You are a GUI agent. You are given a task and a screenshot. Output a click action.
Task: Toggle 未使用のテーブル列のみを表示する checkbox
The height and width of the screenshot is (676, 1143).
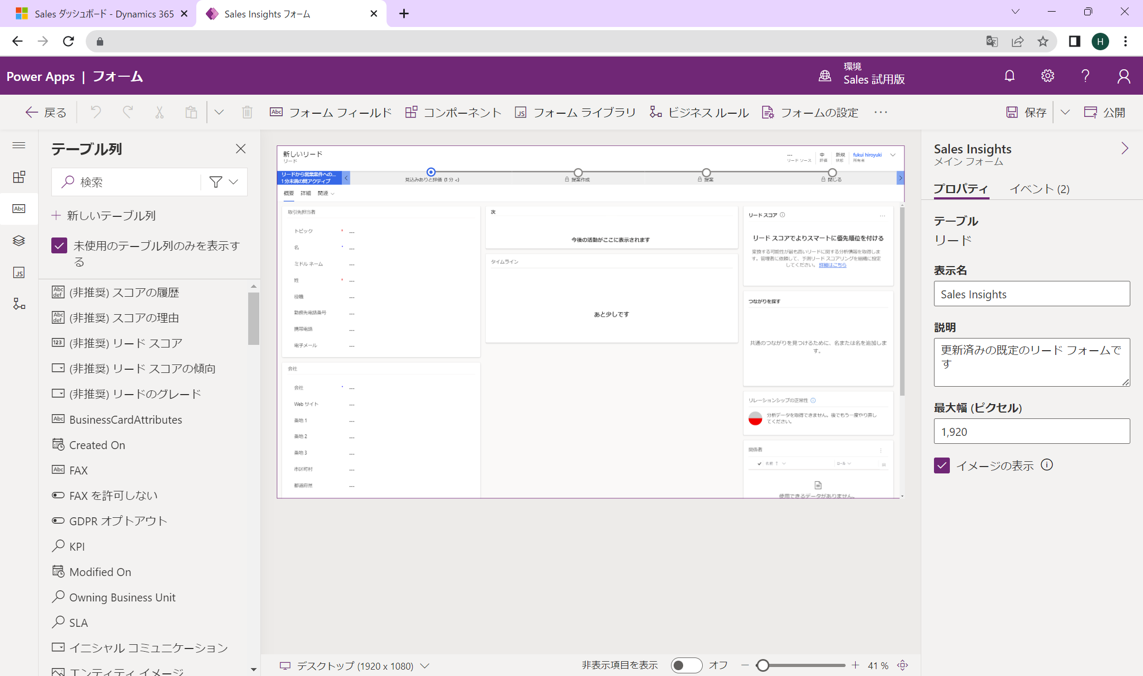click(x=59, y=245)
